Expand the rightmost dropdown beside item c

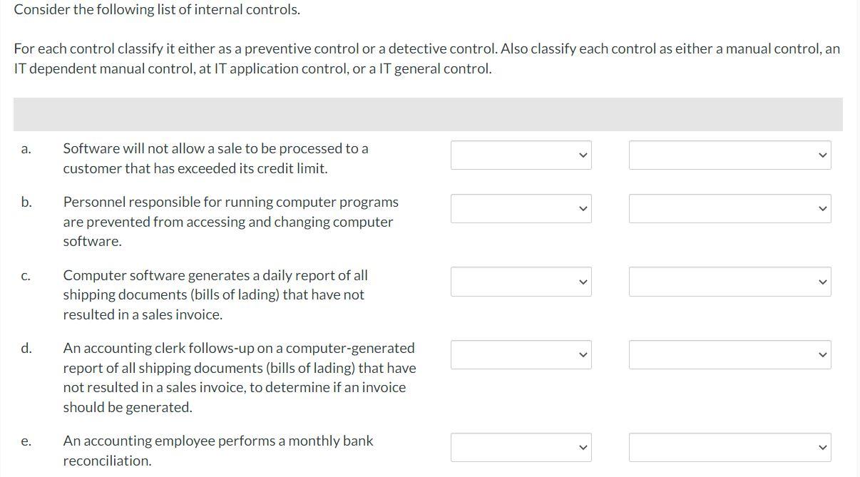(x=730, y=282)
